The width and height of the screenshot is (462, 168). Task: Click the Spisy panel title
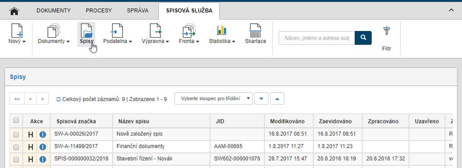click(18, 77)
